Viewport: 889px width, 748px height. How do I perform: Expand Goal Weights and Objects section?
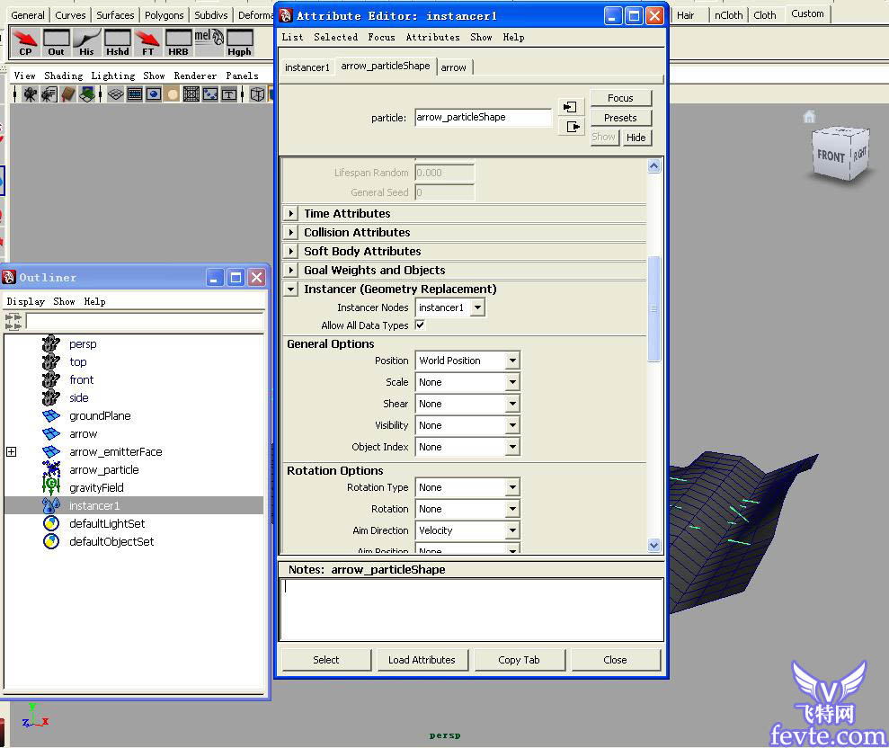(x=291, y=270)
